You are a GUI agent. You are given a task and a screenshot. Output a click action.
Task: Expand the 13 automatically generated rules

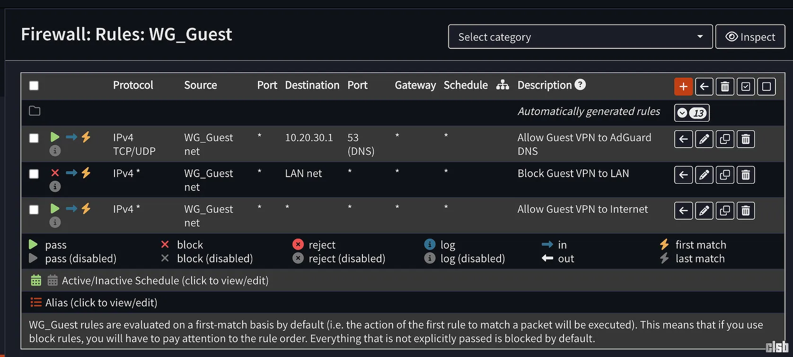[691, 113]
